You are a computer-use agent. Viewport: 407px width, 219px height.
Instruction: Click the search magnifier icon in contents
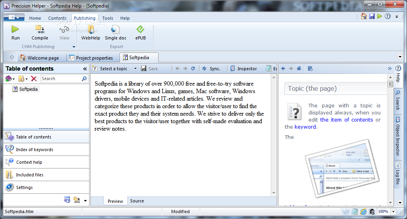tap(84, 79)
